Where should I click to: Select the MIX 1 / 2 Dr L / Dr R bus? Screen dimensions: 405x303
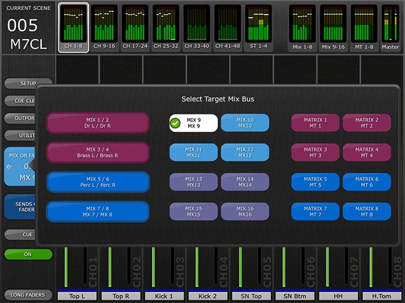click(97, 122)
